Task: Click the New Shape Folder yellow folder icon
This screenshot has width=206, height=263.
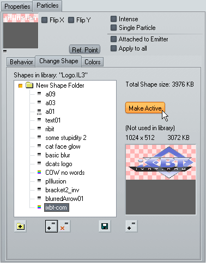Action: pyautogui.click(x=29, y=85)
